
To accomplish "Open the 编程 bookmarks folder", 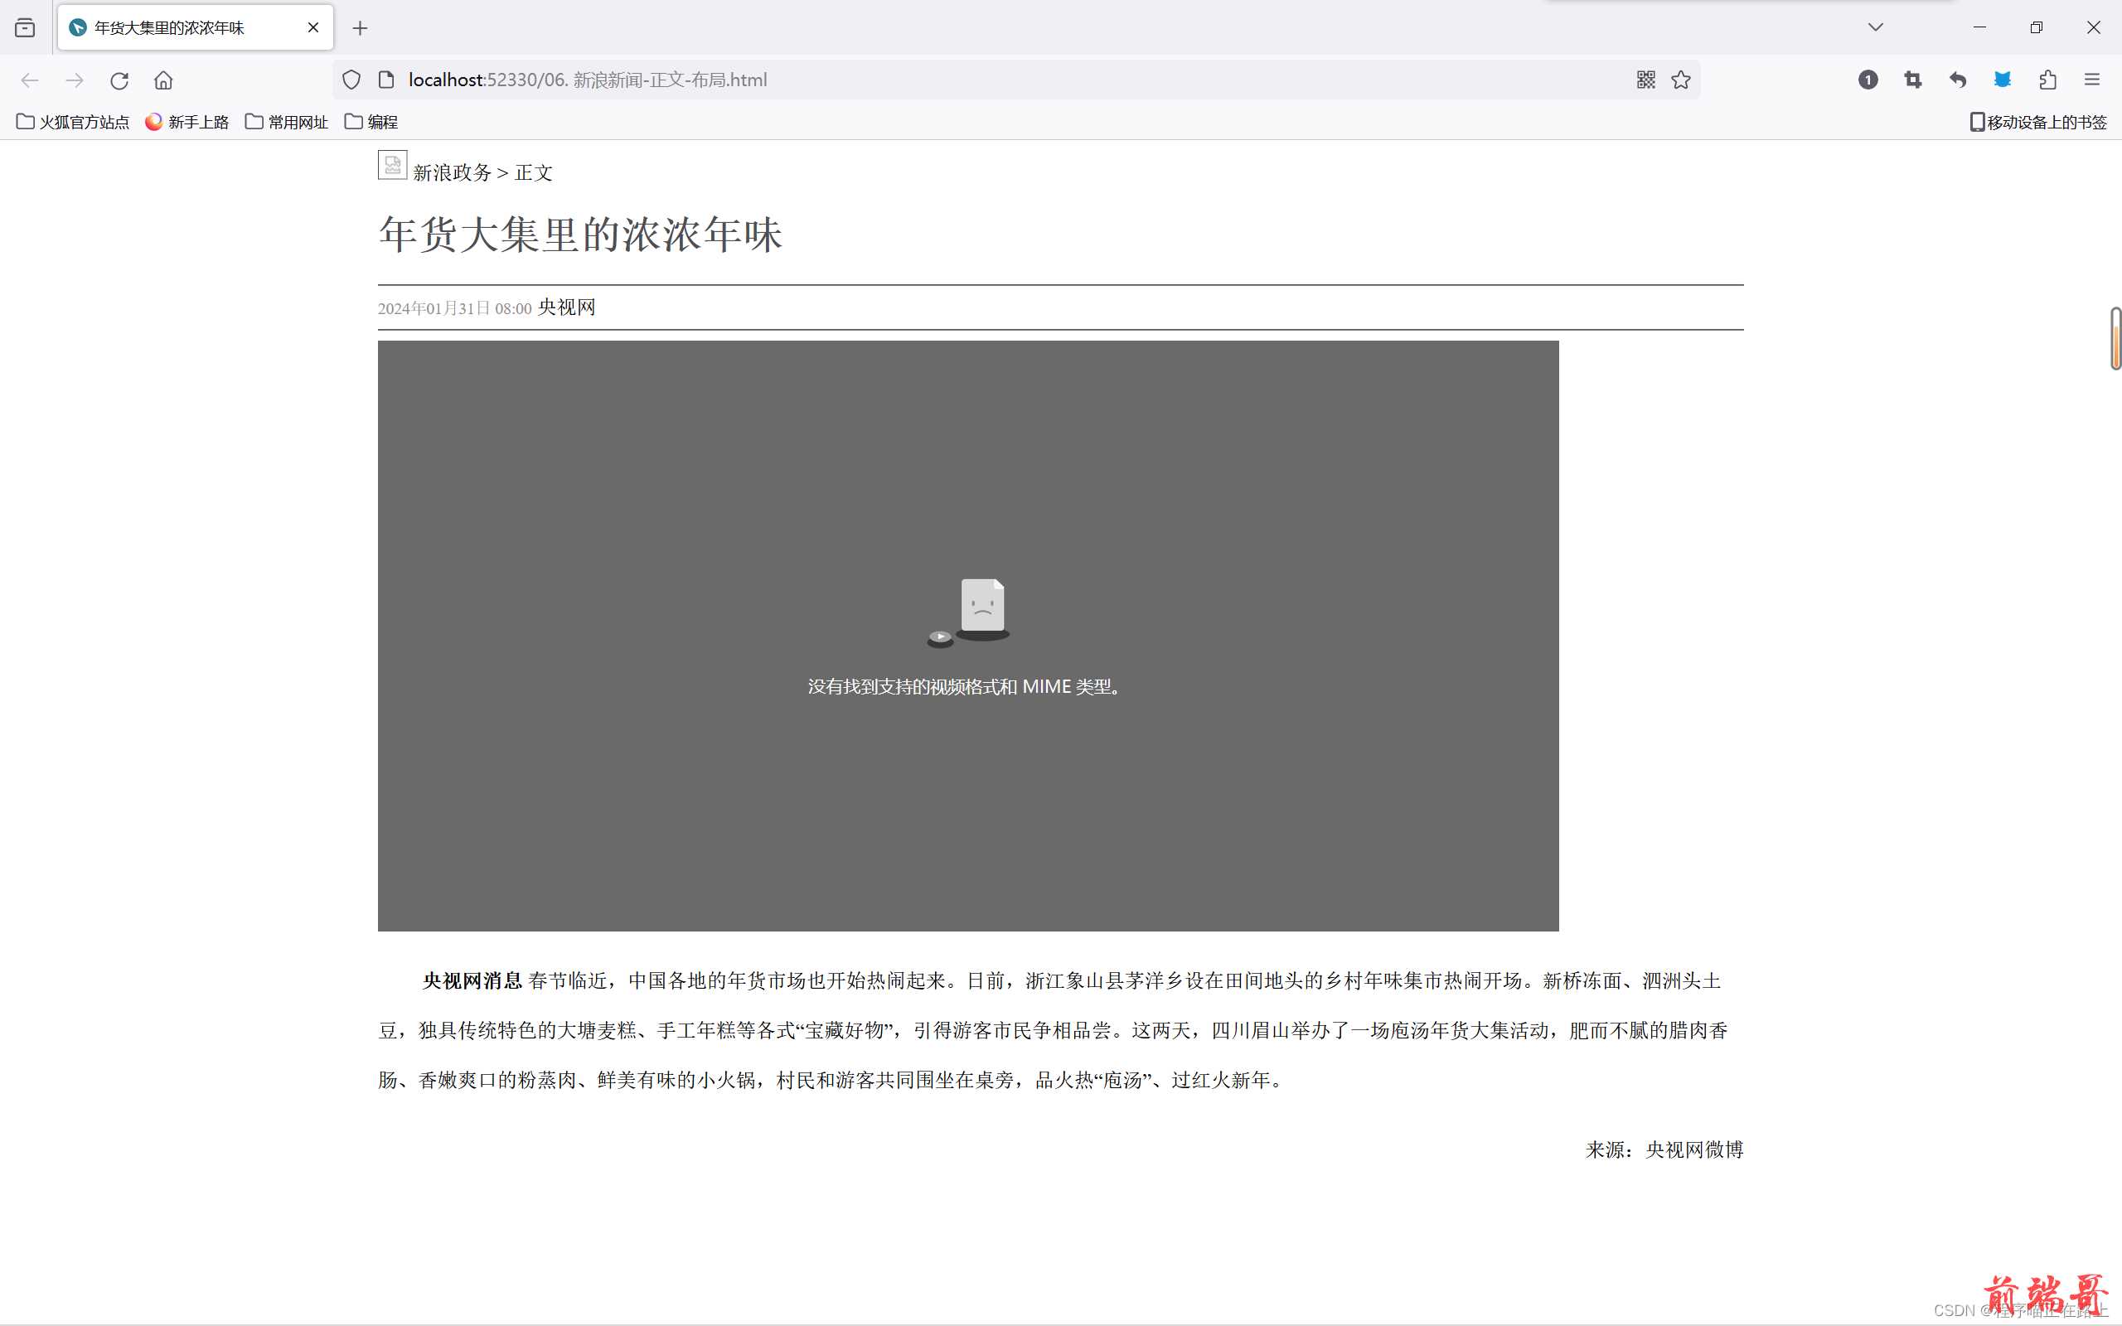I will [x=372, y=122].
